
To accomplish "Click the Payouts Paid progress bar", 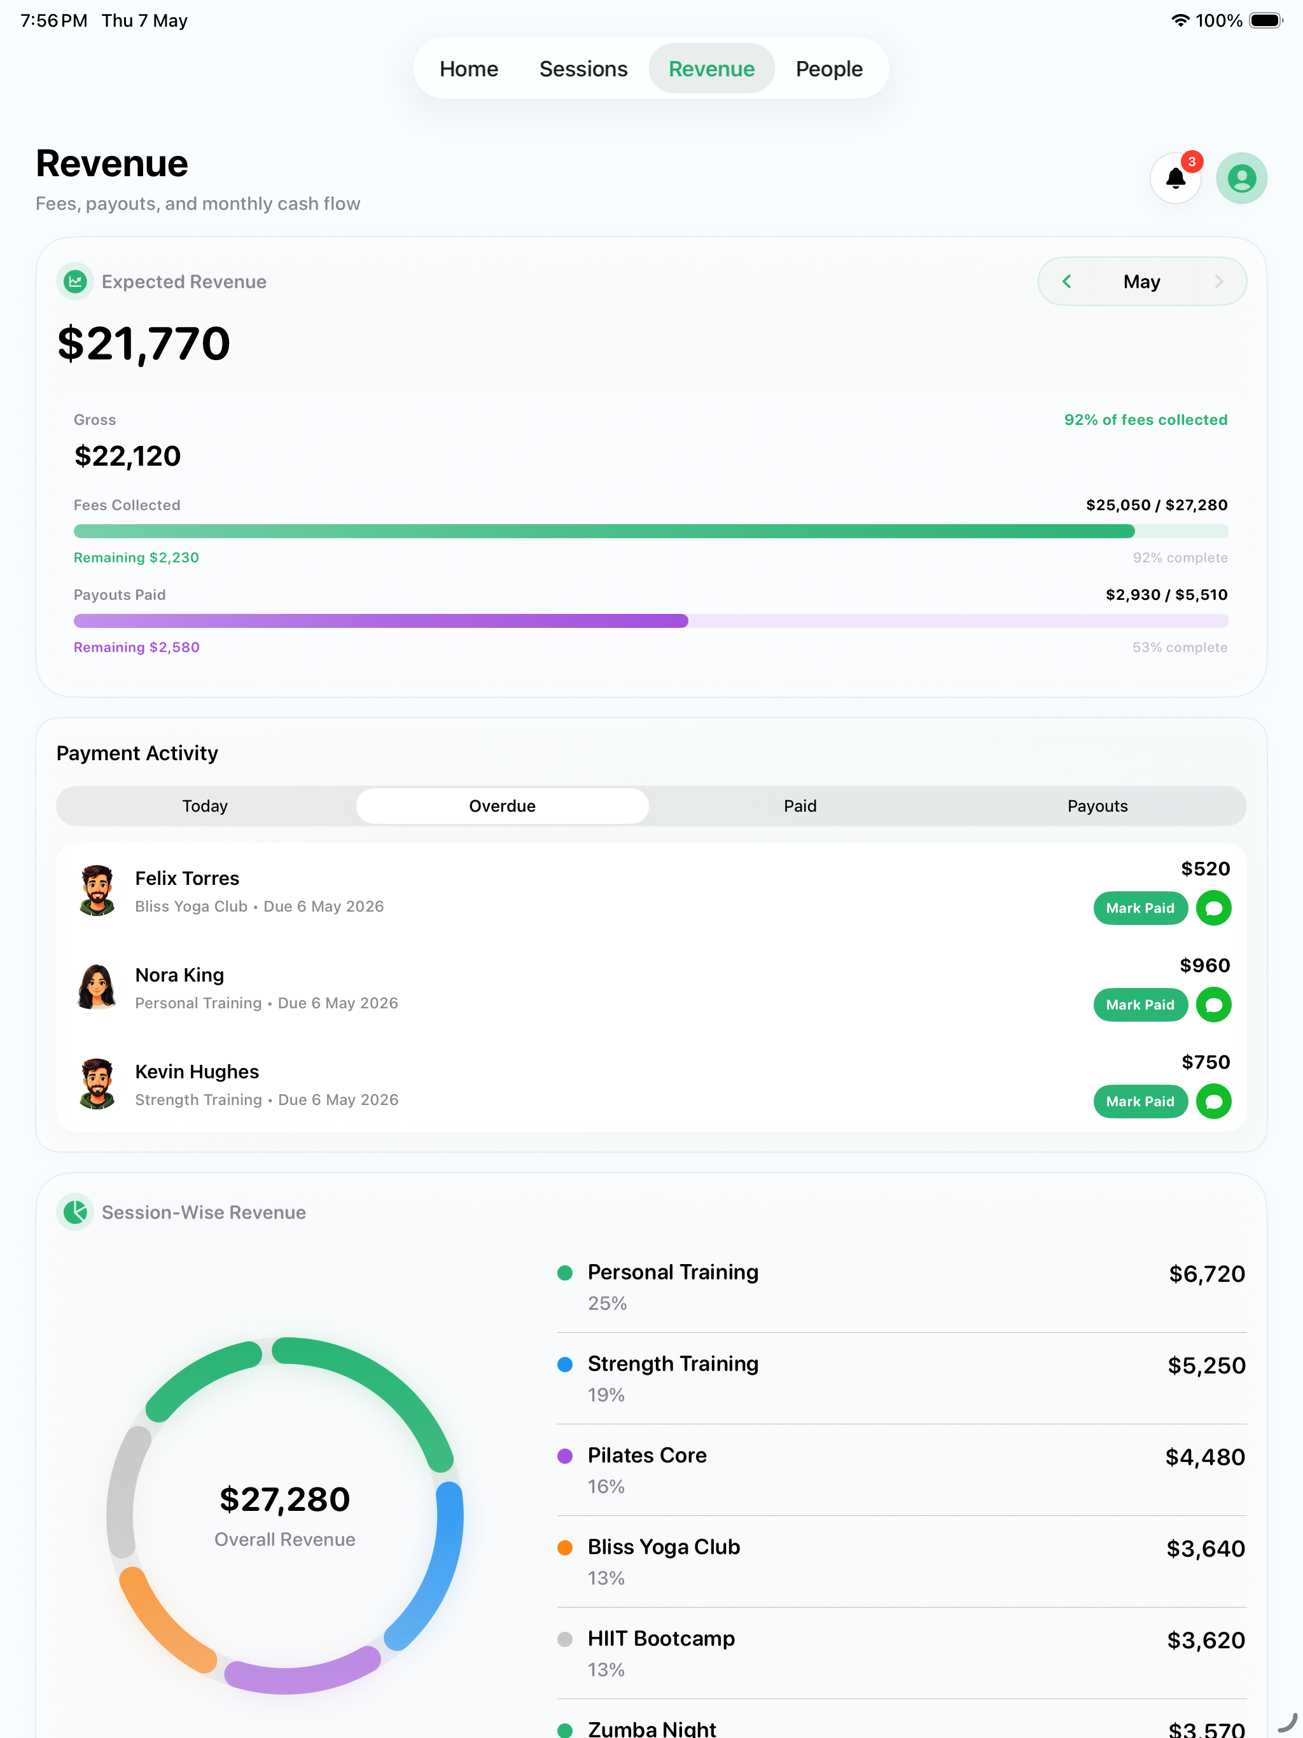I will pos(651,621).
